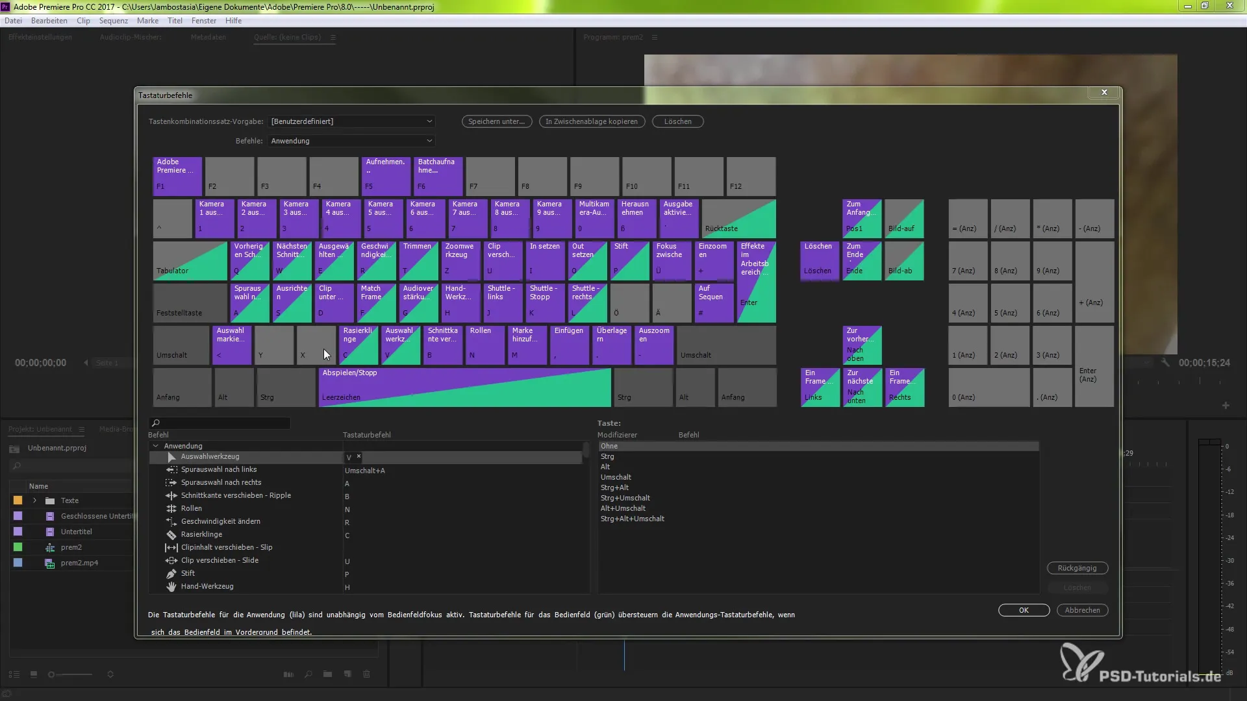Select the Strg+Alt modifier row

point(818,487)
